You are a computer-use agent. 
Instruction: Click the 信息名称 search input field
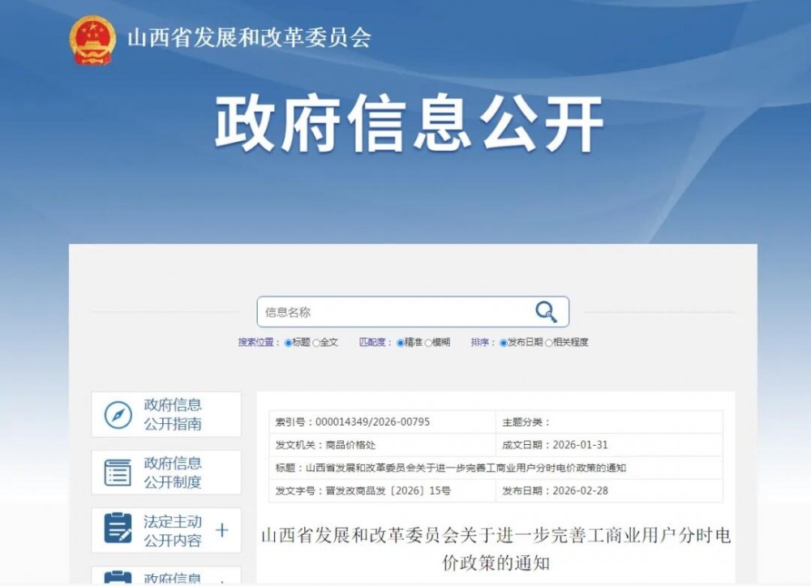(393, 312)
